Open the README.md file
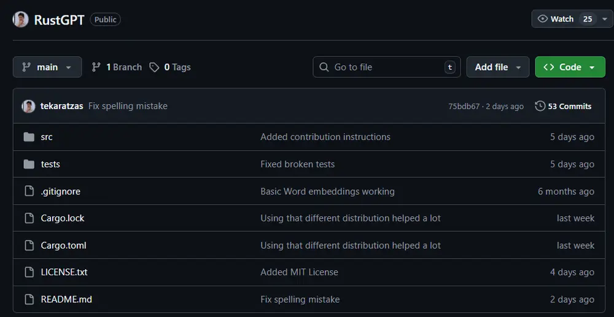The image size is (614, 317). 66,299
